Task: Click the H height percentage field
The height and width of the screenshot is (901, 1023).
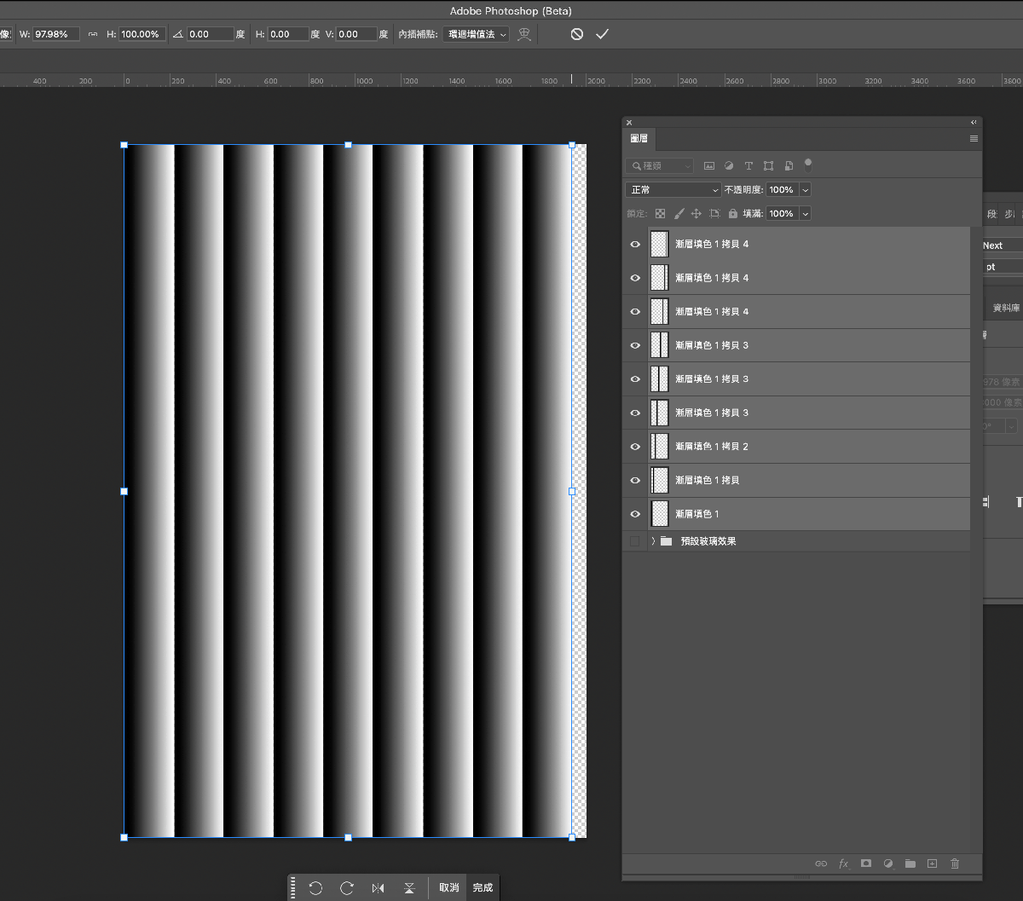Action: pyautogui.click(x=142, y=34)
